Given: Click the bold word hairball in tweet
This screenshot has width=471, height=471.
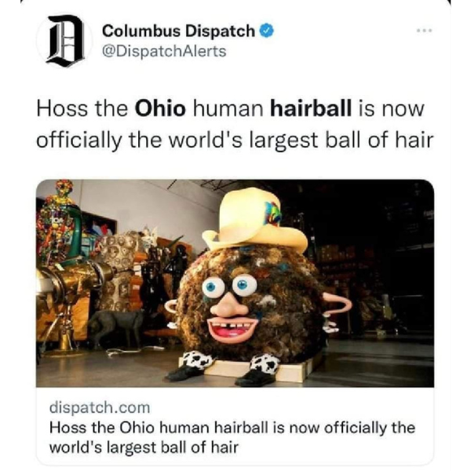Looking at the screenshot, I should [x=311, y=108].
